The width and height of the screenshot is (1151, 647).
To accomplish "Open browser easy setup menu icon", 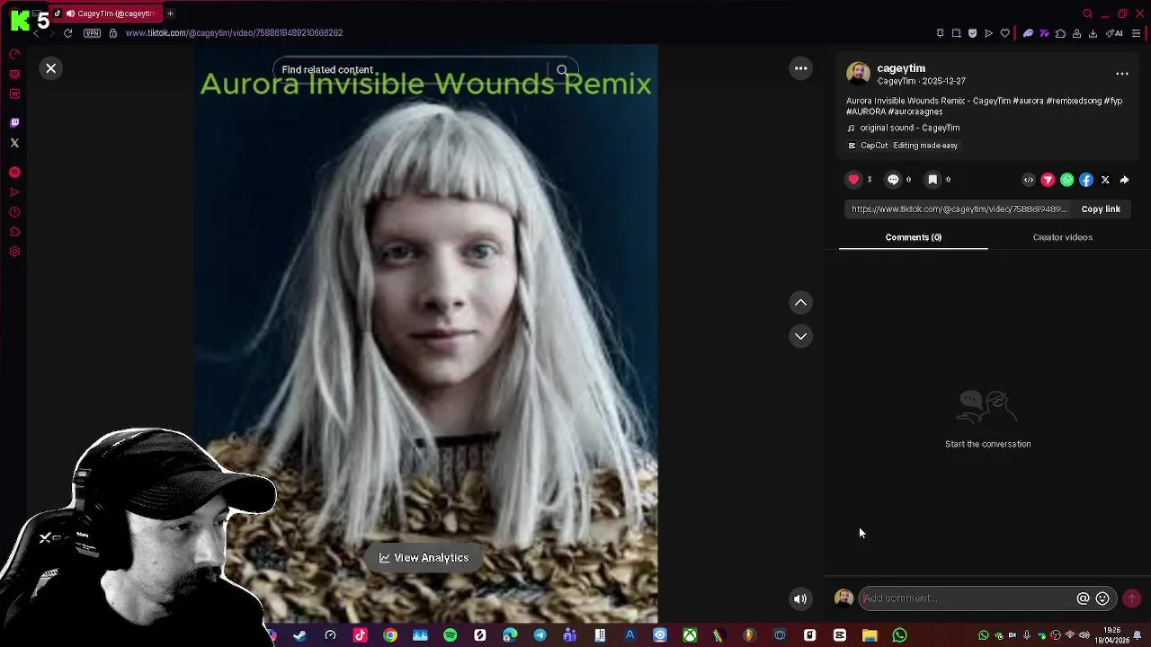I will click(1136, 33).
